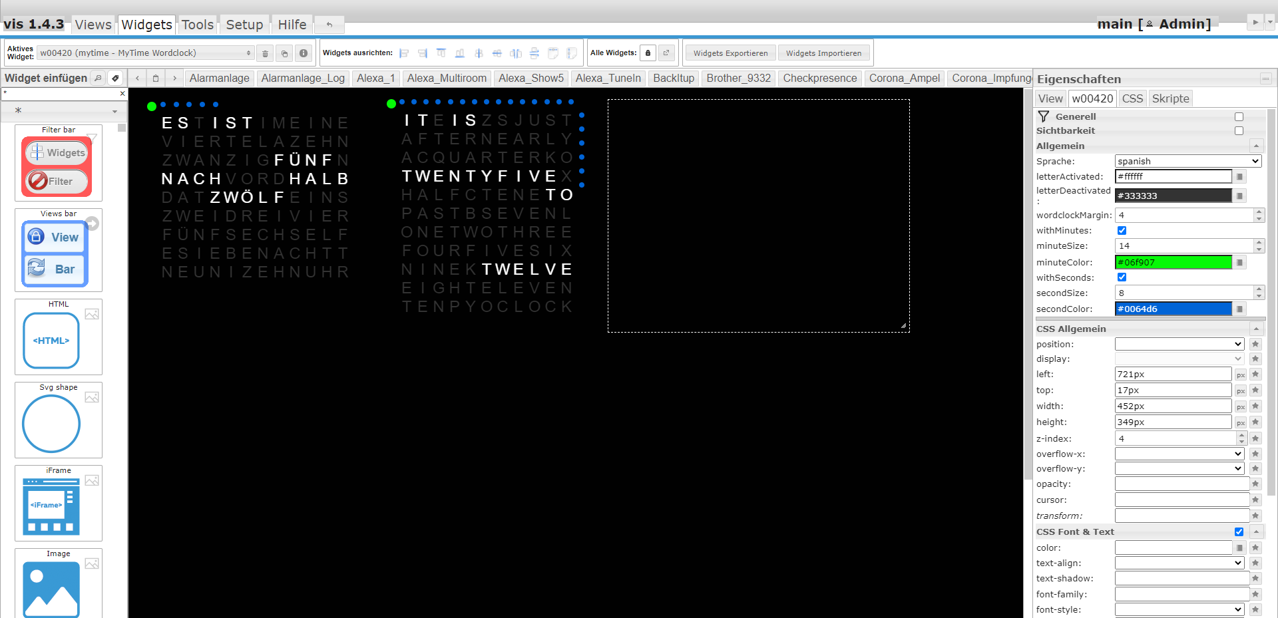Align widgets to the bottom edge
The image size is (1278, 618).
point(460,53)
